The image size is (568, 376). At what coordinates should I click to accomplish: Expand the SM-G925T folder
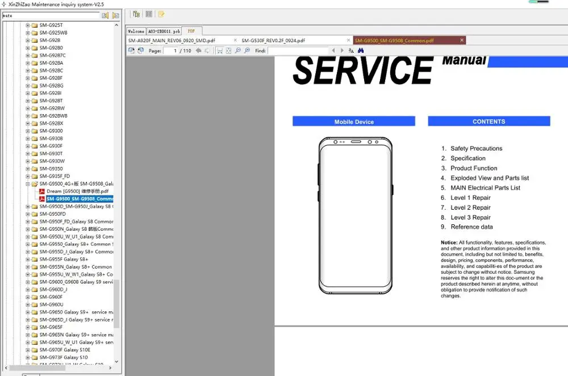coord(27,26)
